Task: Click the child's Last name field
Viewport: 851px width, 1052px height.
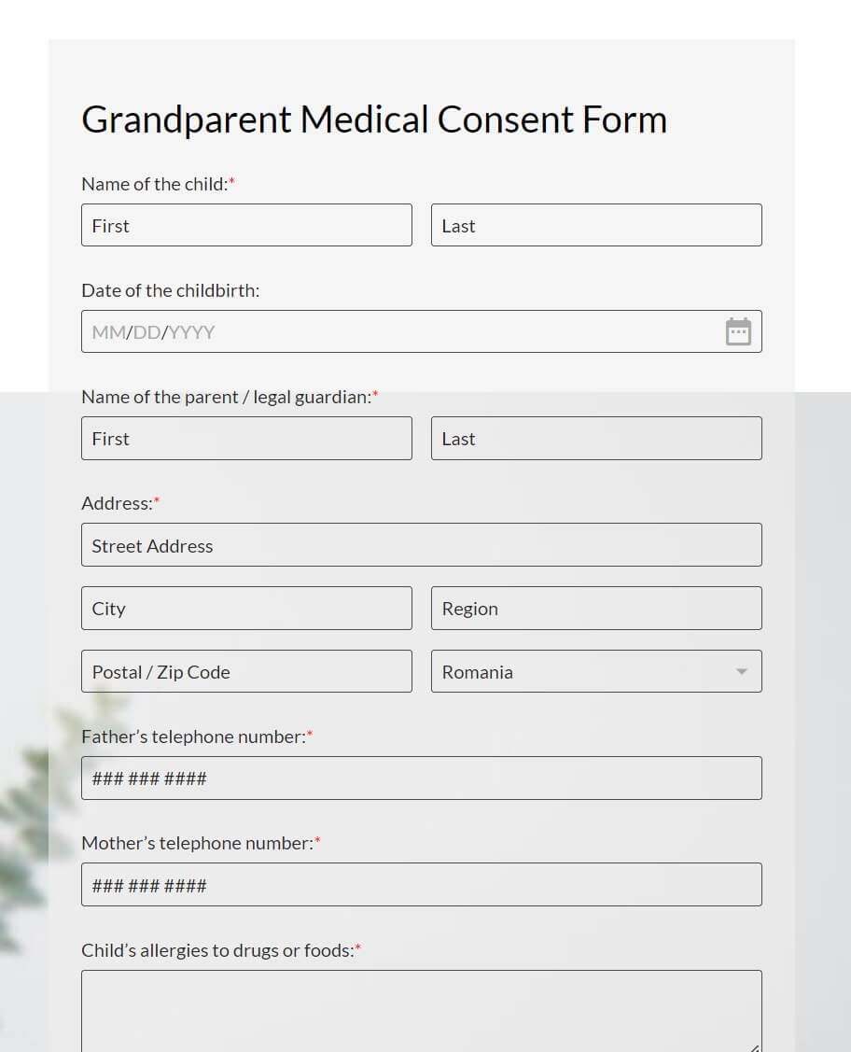Action: point(596,225)
